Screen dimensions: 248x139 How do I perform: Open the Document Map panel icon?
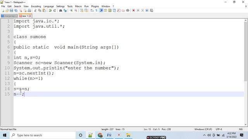pos(110,10)
